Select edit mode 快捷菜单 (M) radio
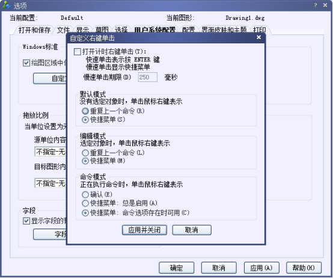Viewport: 333px width, 278px height. 85,161
